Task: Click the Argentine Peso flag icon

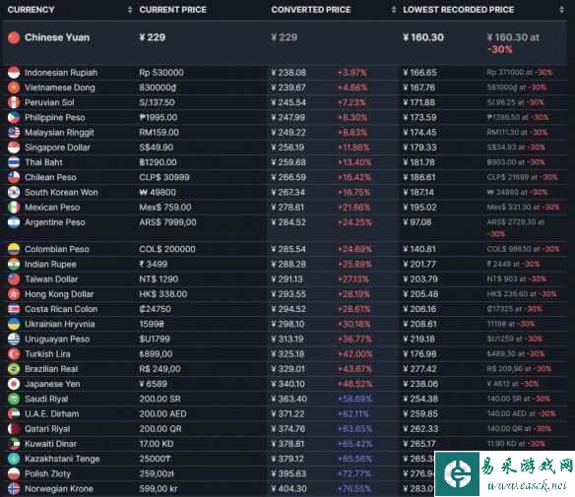Action: [14, 222]
